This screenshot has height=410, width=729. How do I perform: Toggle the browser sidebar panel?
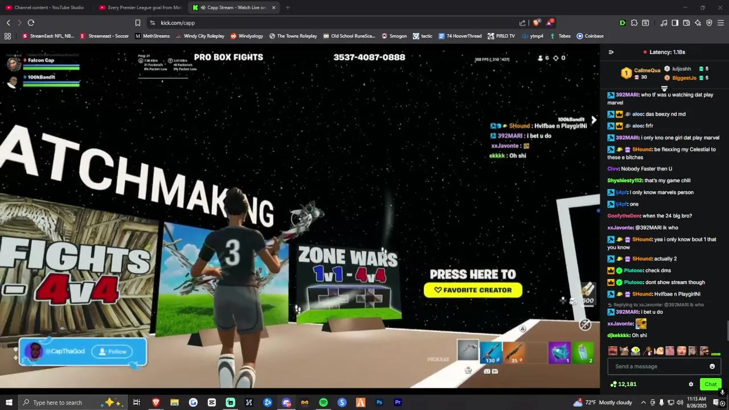point(675,23)
